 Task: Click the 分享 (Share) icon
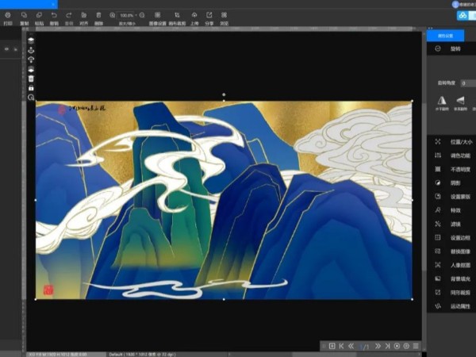click(209, 15)
